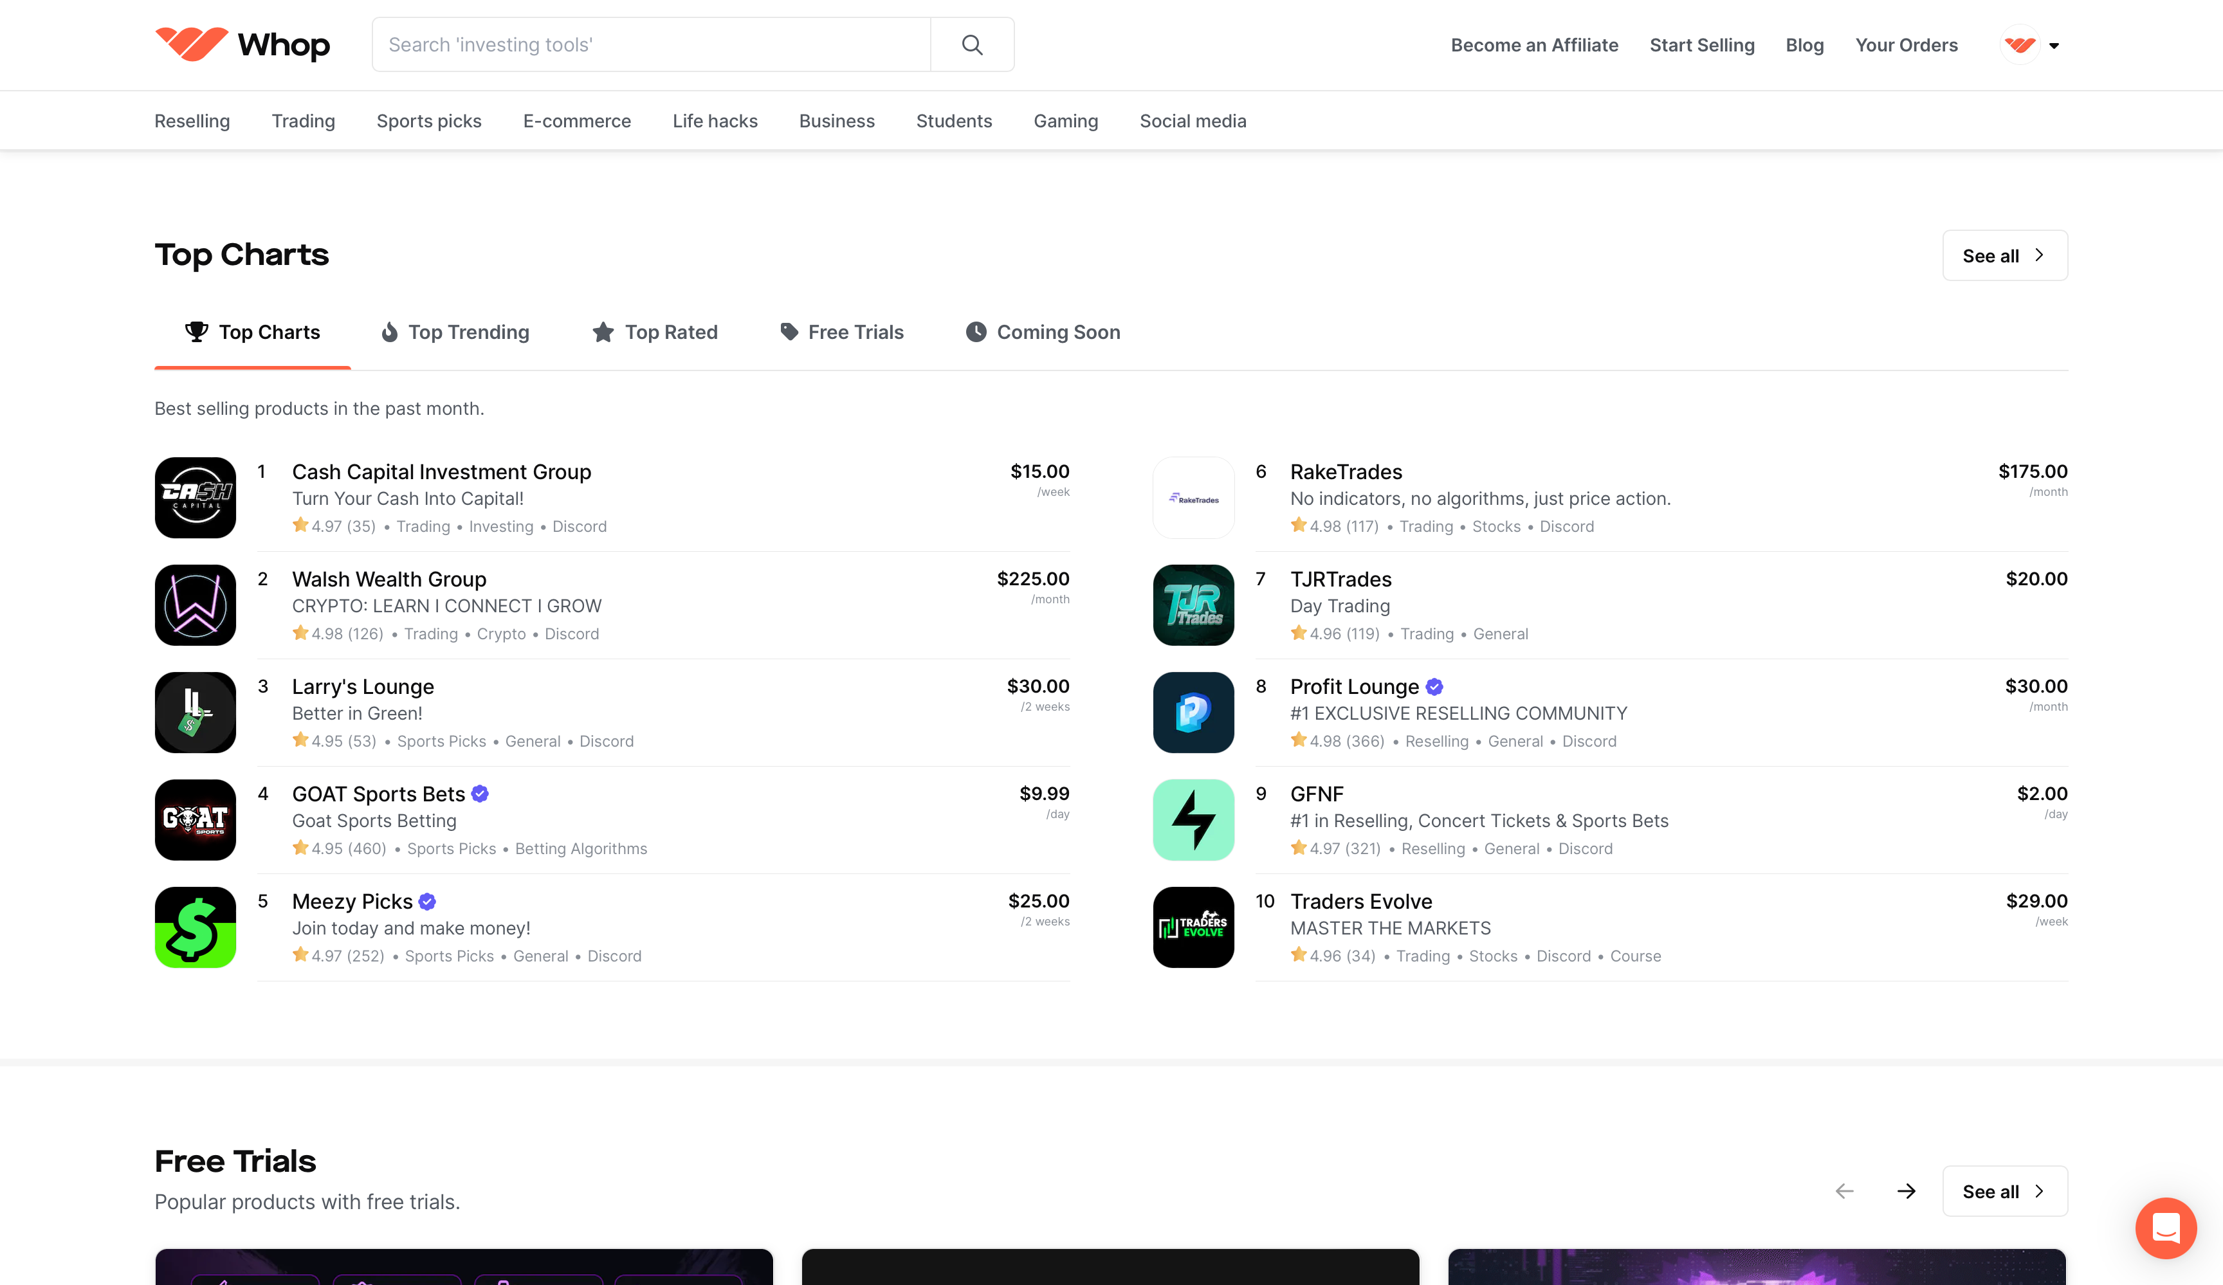Open the Coming Soon tab
This screenshot has width=2223, height=1285.
pos(1043,333)
